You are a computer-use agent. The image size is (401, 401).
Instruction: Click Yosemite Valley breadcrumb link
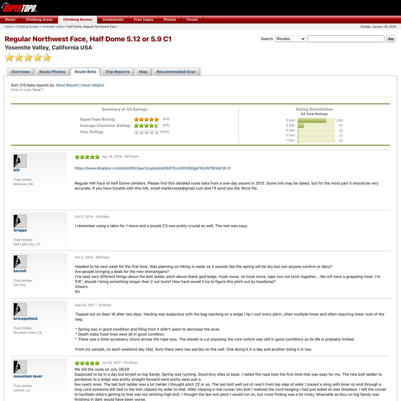[x=53, y=26]
